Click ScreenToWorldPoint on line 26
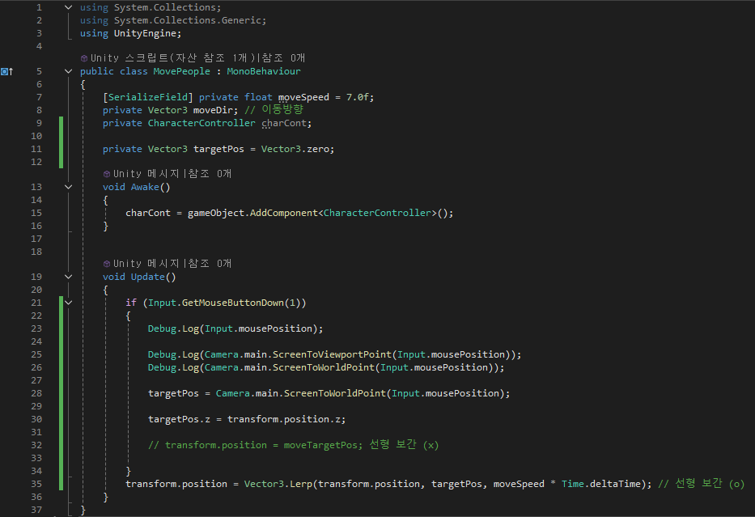Viewport: 755px width, 517px height. (x=324, y=368)
